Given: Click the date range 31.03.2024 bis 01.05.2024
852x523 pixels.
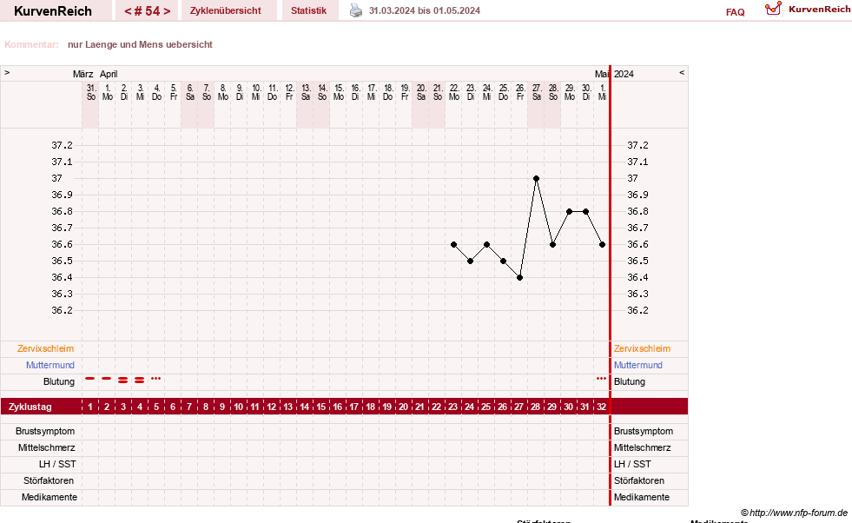Looking at the screenshot, I should 425,10.
